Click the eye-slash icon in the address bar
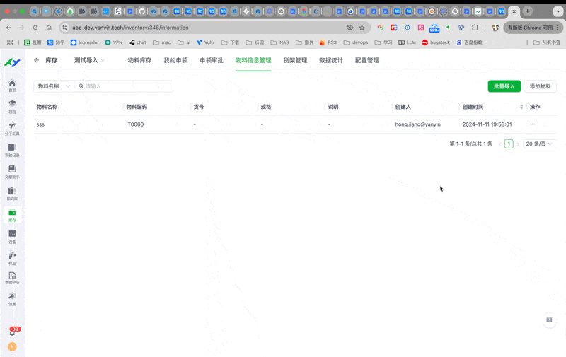 pyautogui.click(x=350, y=28)
